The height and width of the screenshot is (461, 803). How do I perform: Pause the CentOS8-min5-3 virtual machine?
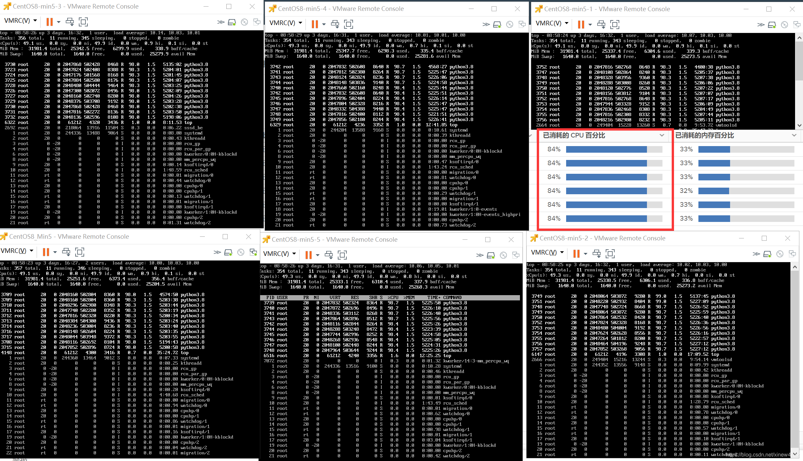click(x=49, y=22)
